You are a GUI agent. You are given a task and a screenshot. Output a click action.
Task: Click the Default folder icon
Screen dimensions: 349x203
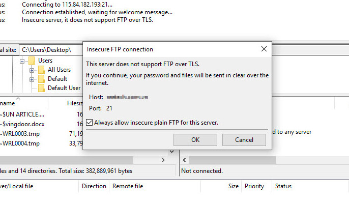(41, 79)
